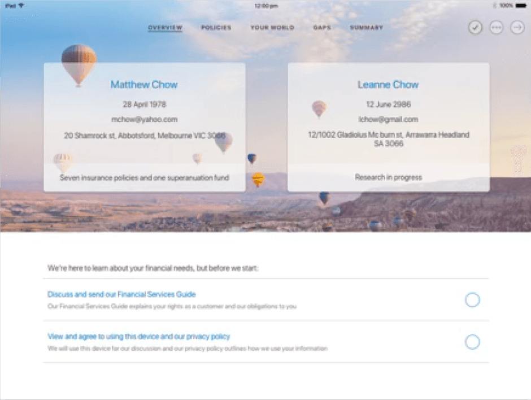The image size is (531, 400).
Task: Open View and agree privacy policy link
Action: (138, 336)
